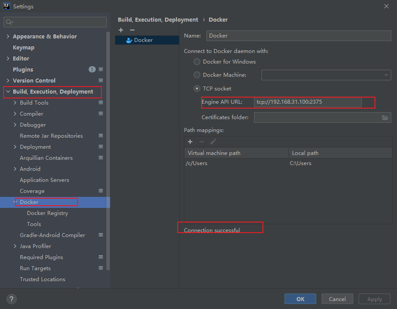
Task: Expand the Appearance & Behavior section
Action: click(x=8, y=37)
